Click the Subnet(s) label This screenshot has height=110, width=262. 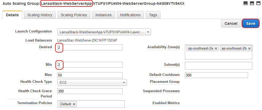pyautogui.click(x=172, y=64)
